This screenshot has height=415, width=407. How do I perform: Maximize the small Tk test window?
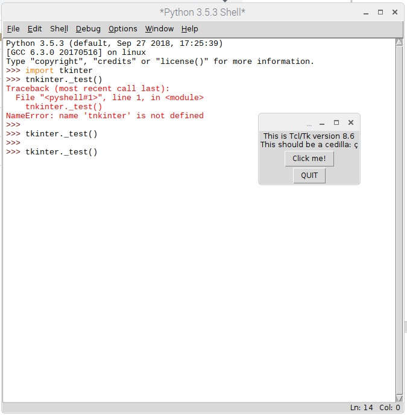336,122
